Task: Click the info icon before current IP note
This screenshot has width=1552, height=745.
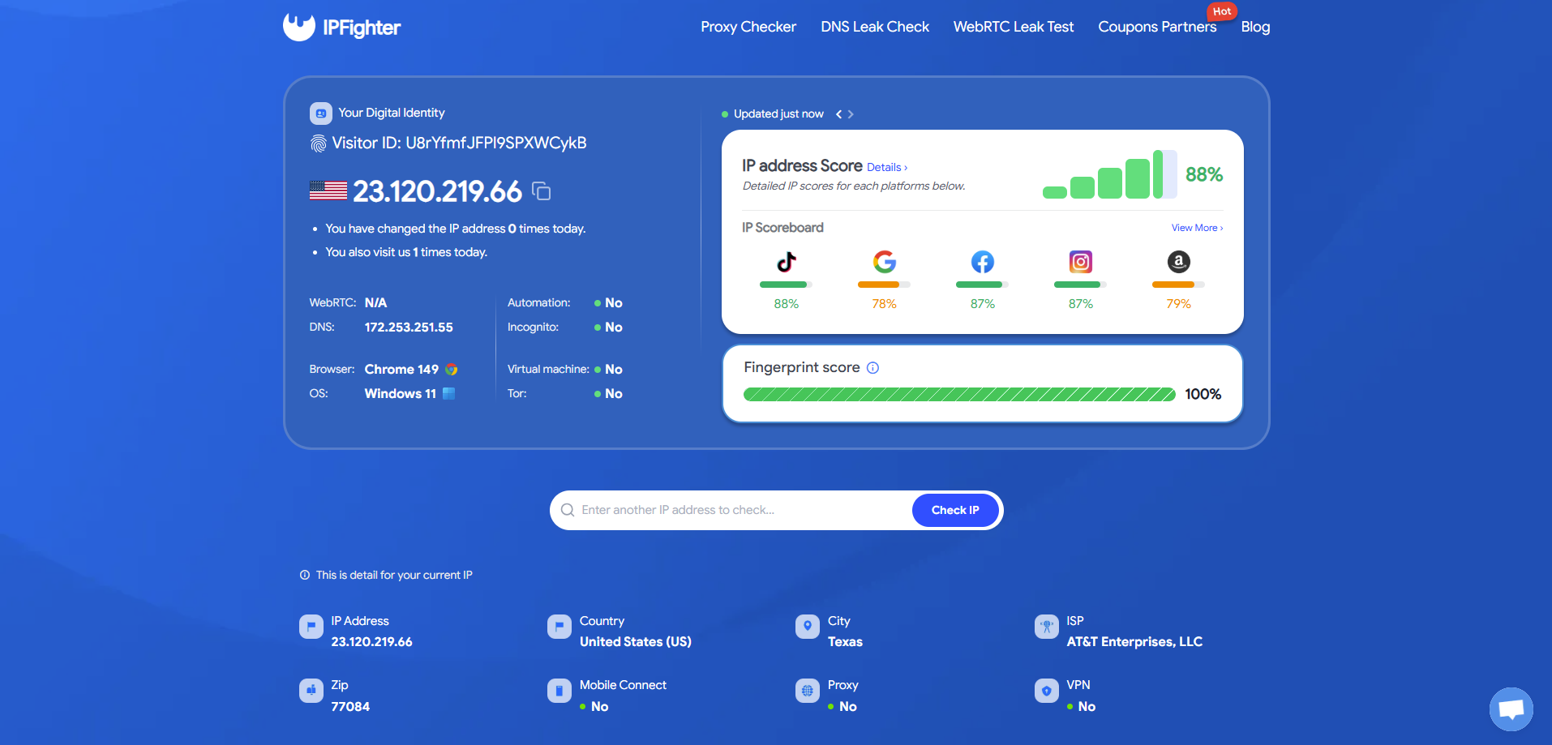Action: click(x=305, y=575)
